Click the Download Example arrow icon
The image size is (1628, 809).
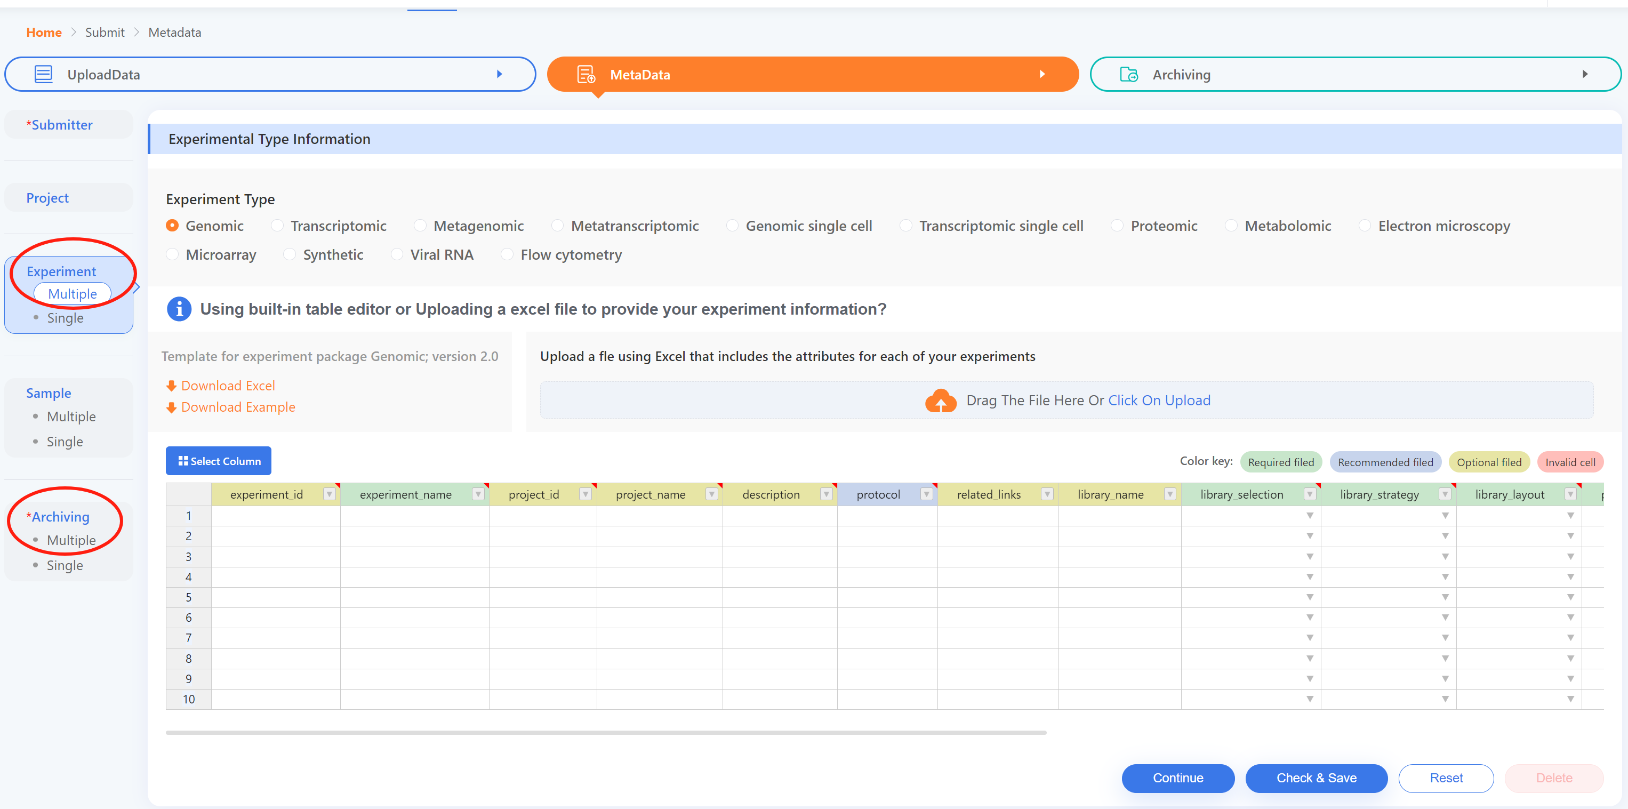coord(171,407)
